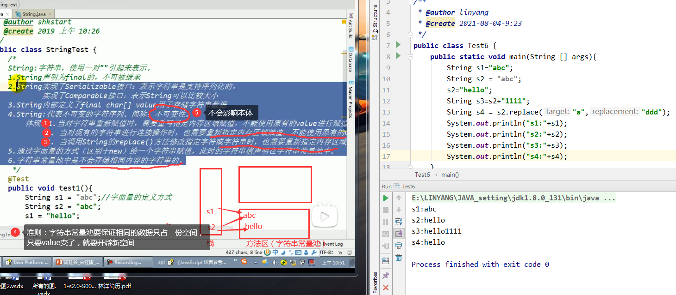Click the Test6 breadcrumb
Viewport: 676px width, 295px height.
tap(422, 175)
